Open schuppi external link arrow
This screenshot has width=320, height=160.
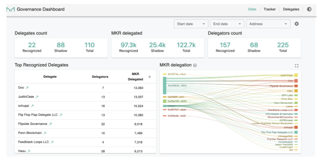pos(32,106)
